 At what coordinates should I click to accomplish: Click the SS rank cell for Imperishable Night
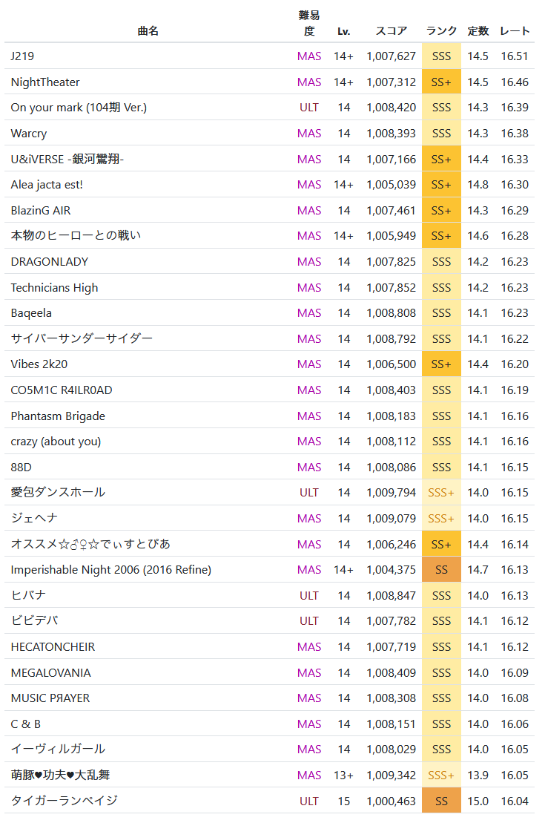[441, 570]
